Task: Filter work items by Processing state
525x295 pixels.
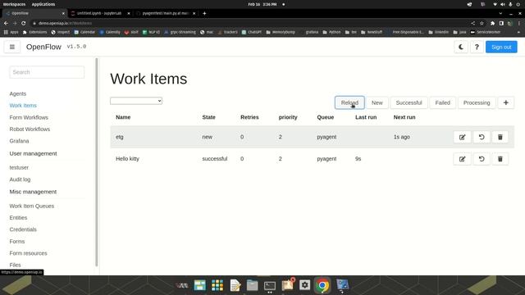Action: (x=477, y=102)
